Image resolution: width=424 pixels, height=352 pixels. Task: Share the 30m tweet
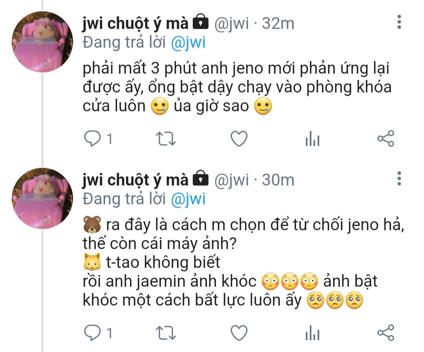pos(386,332)
